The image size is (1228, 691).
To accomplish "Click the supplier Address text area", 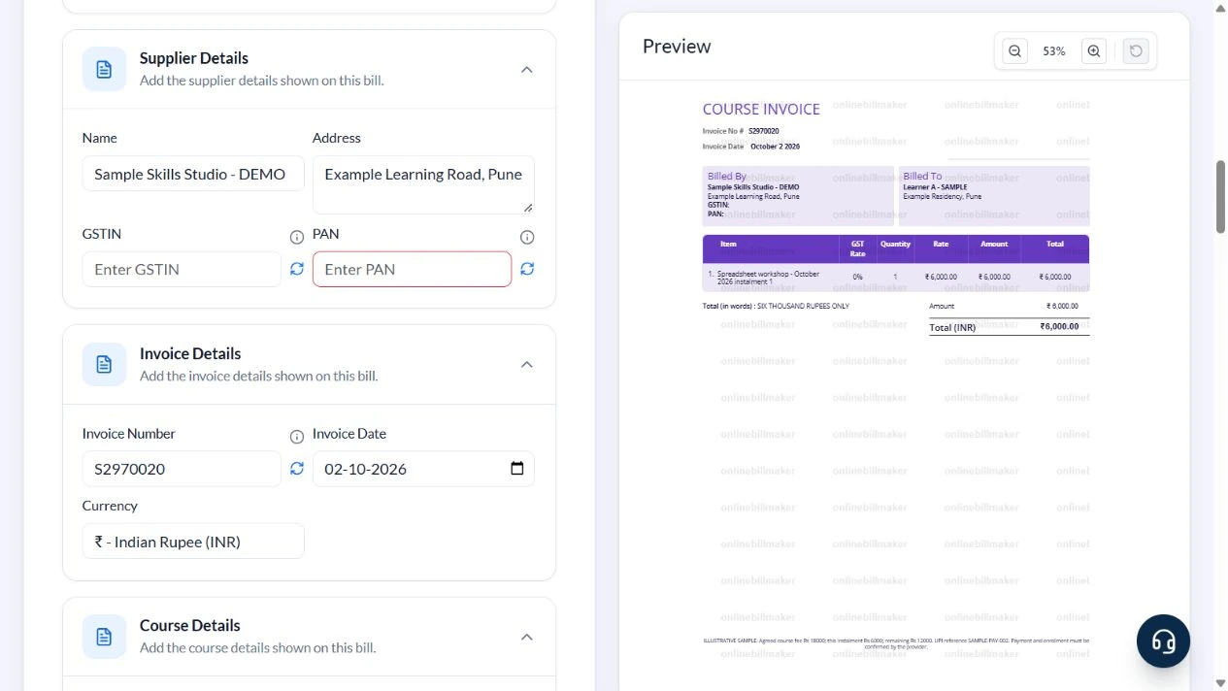I will click(423, 184).
